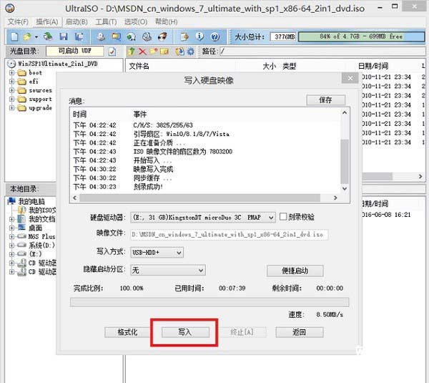The height and width of the screenshot is (383, 429).
Task: Click the folder with magnifier toolbar icon
Action: tap(116, 37)
